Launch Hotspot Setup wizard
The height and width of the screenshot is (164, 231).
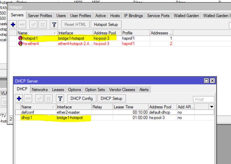(x=106, y=25)
